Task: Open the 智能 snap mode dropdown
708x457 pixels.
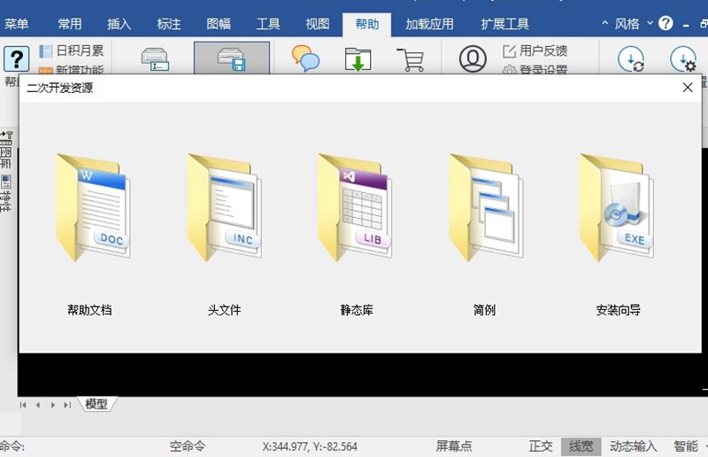Action: click(x=689, y=446)
